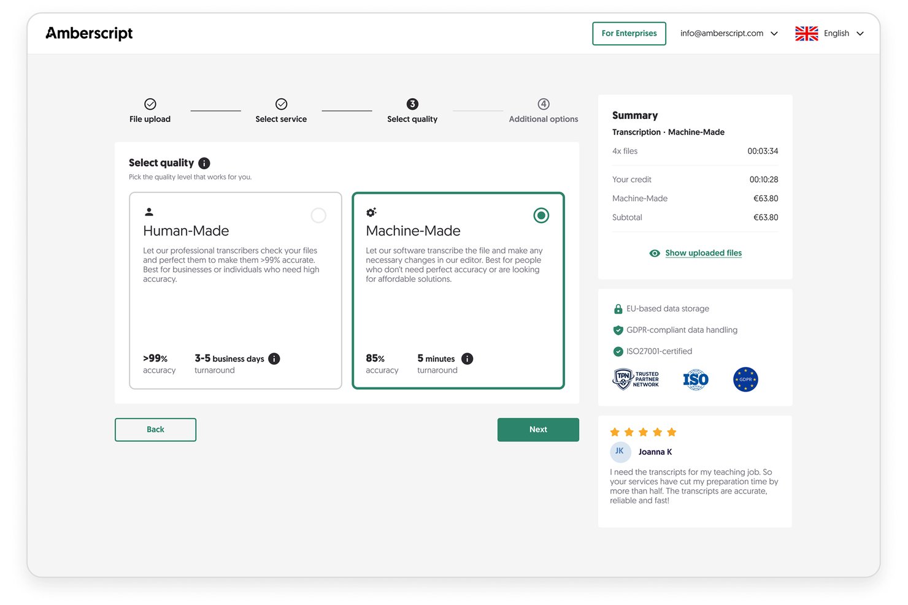908x605 pixels.
Task: Click the '>99% accuracy' stat
Action: pos(160,363)
